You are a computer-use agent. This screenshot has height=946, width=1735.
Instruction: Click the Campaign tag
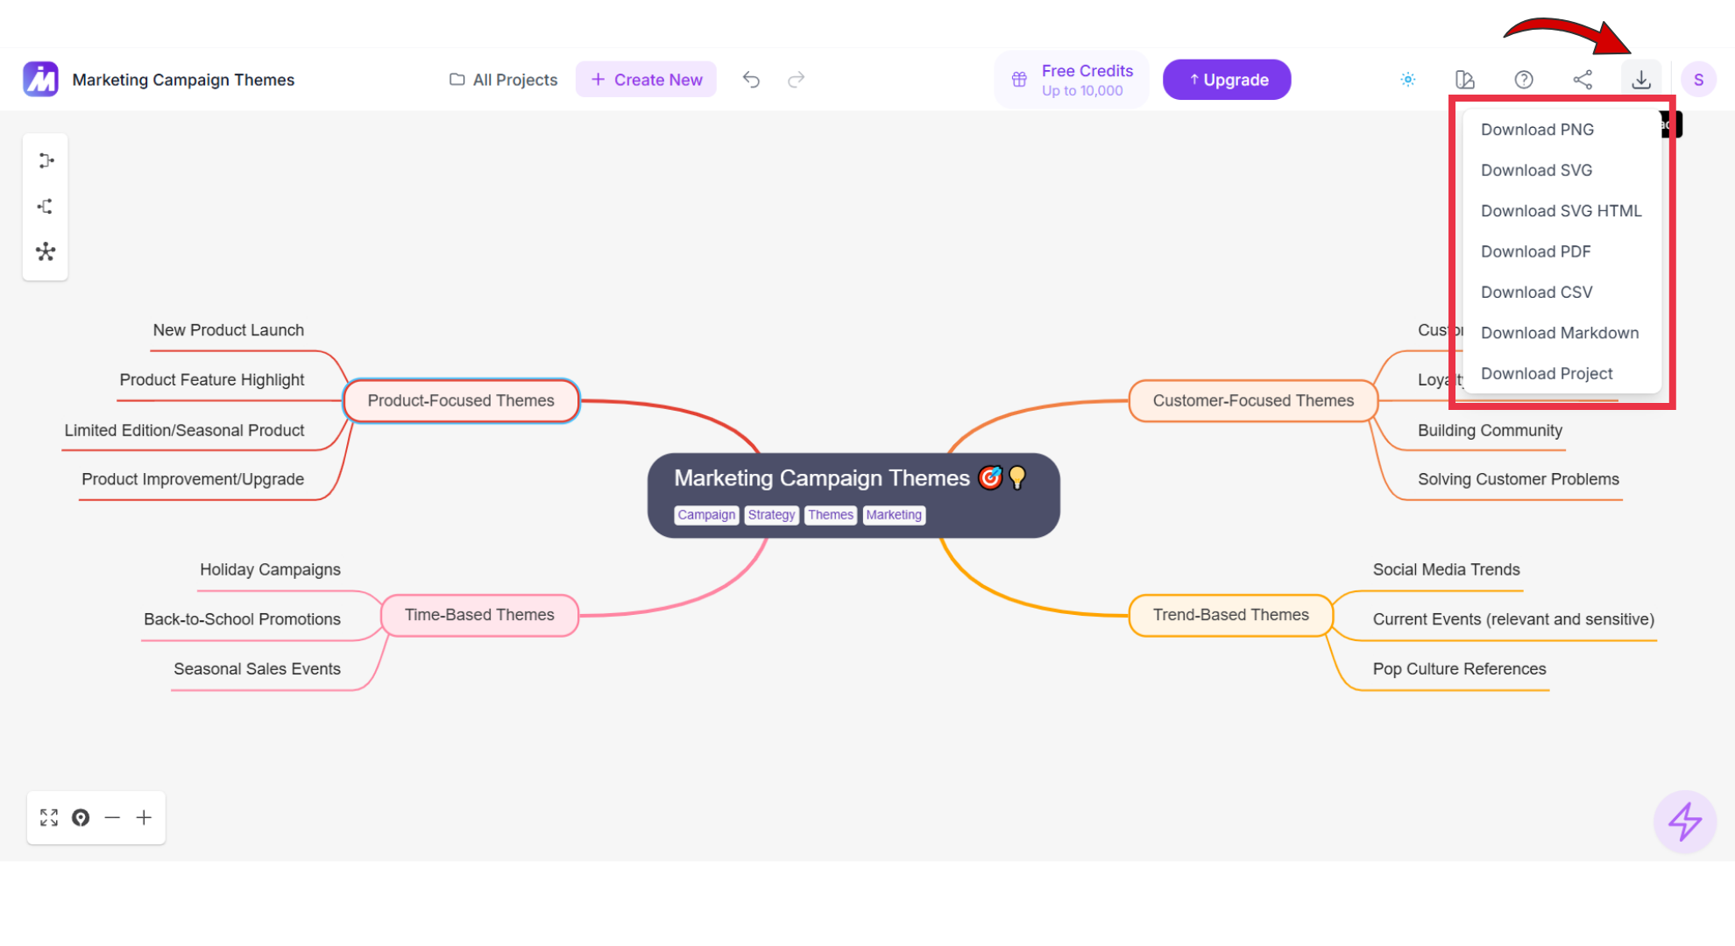(x=706, y=515)
